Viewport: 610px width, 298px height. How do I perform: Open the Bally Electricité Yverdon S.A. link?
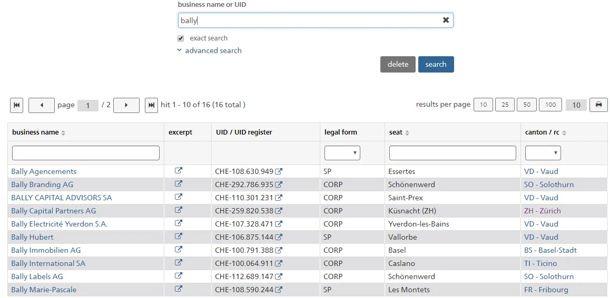59,224
